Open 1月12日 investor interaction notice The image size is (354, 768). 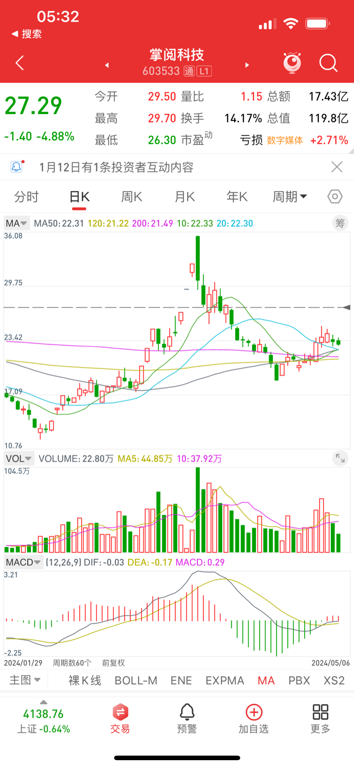(x=116, y=167)
